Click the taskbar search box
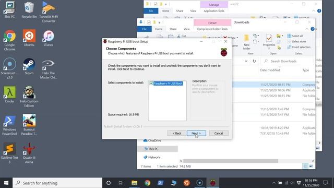This screenshot has height=188, width=334. click(57, 183)
